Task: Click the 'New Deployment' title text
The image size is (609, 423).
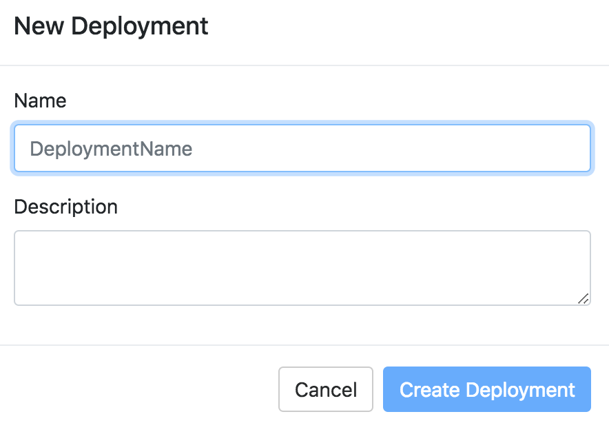Action: 111,26
